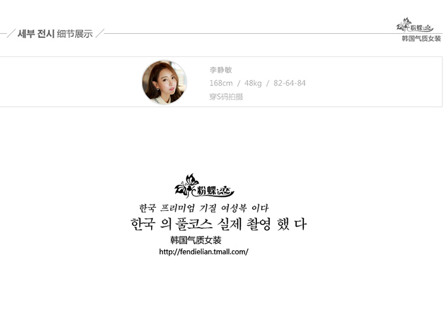The image size is (446, 309).
Task: Click the 82-64-84 measurements text
Action: point(290,83)
